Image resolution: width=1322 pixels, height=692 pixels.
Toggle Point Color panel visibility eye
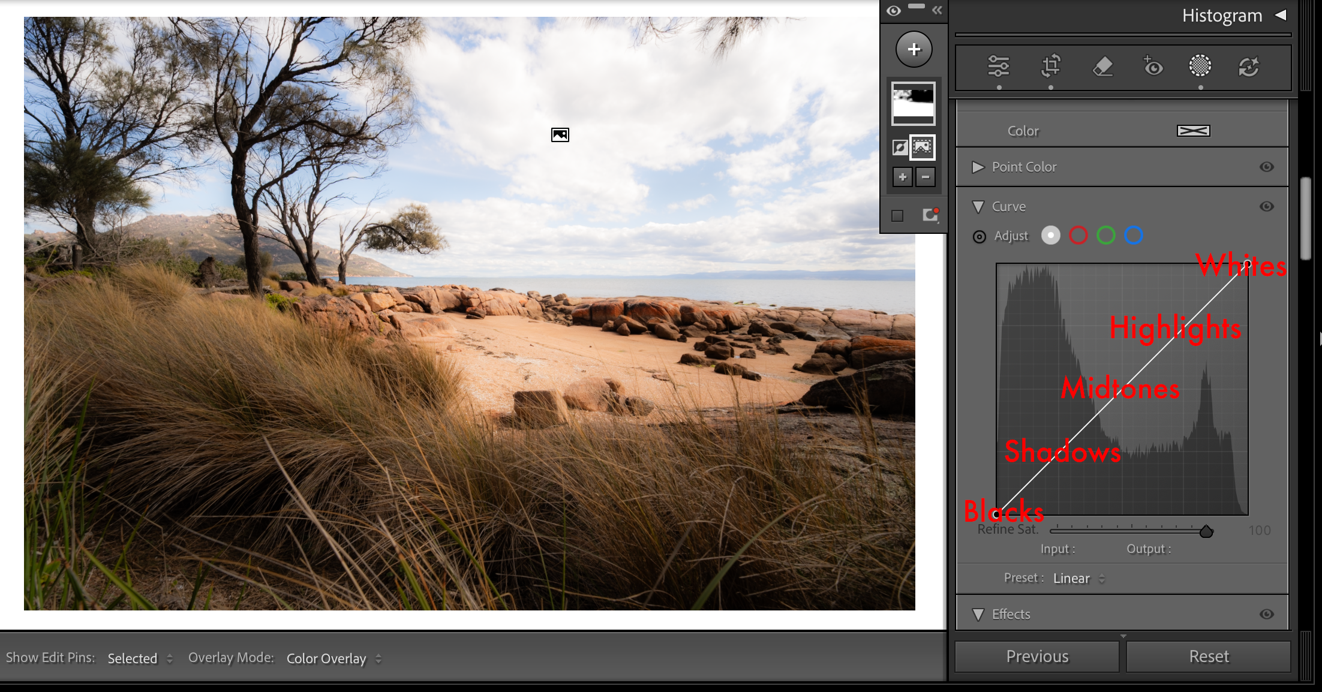pyautogui.click(x=1266, y=167)
